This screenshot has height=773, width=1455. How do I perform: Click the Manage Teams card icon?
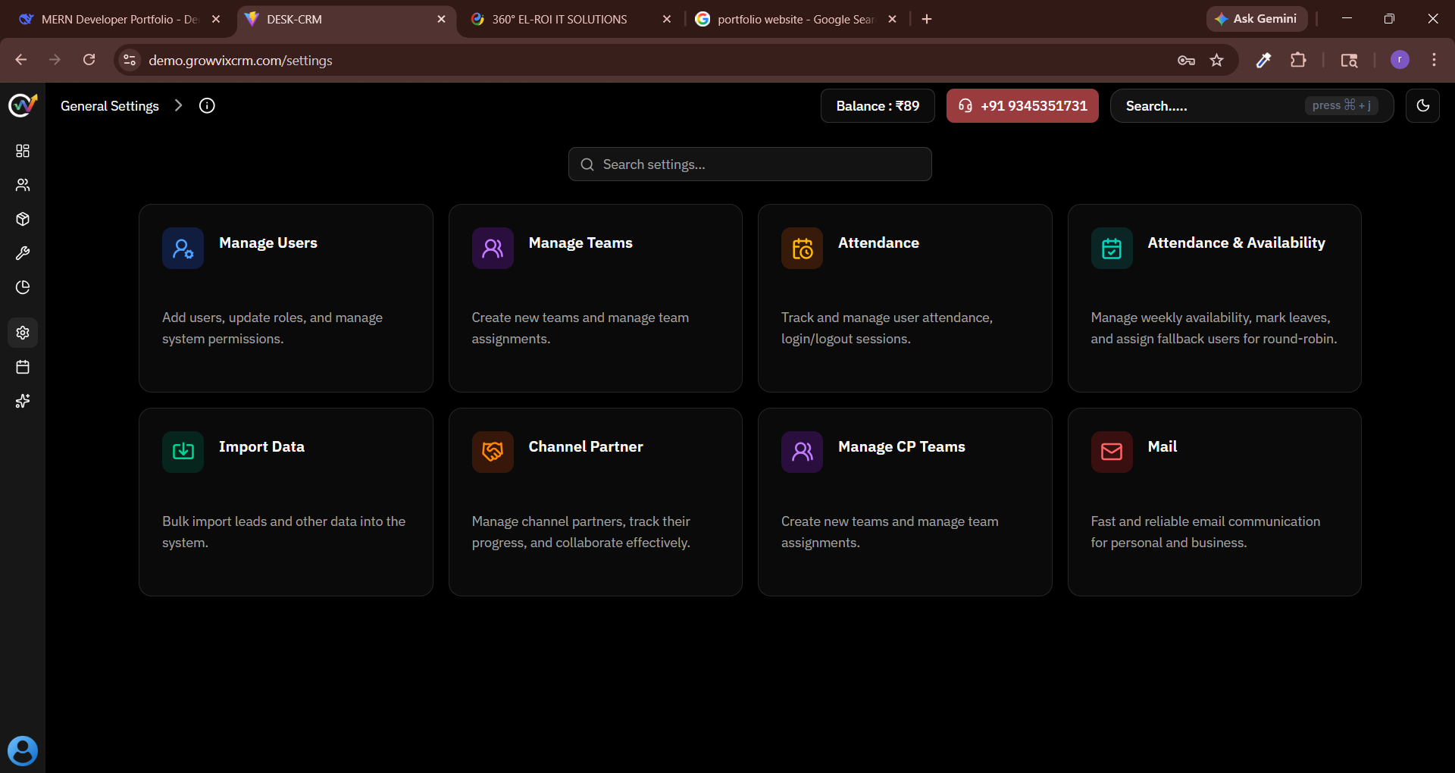493,248
